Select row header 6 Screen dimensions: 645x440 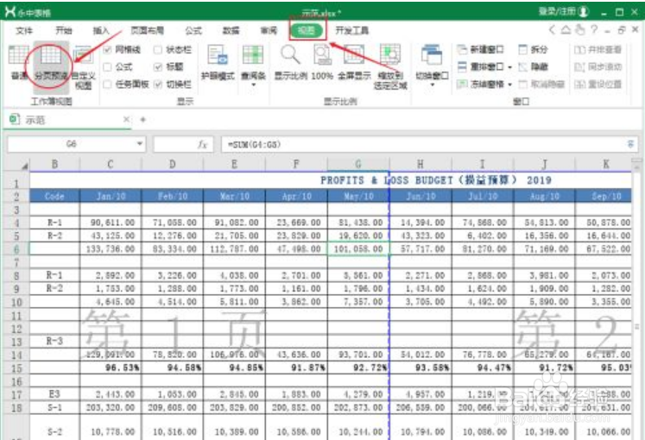(x=16, y=249)
